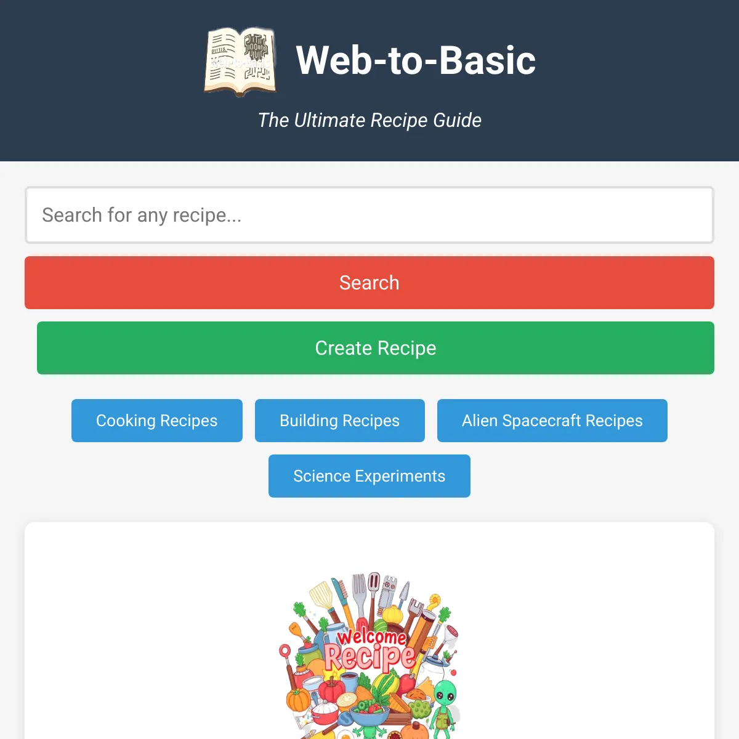The image size is (739, 739).
Task: Click the white recipe card panel
Action: 369,631
